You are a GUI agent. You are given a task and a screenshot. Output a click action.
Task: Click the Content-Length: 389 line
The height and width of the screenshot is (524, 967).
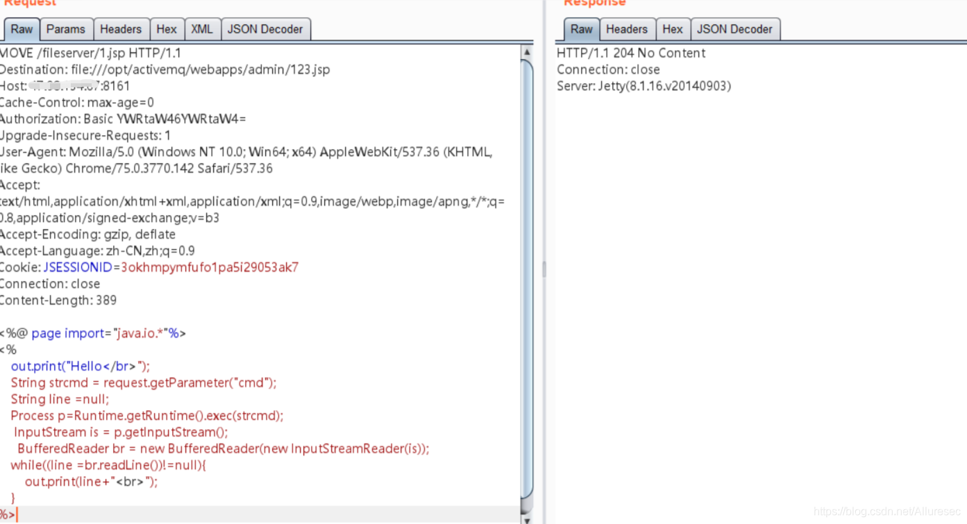pos(58,301)
